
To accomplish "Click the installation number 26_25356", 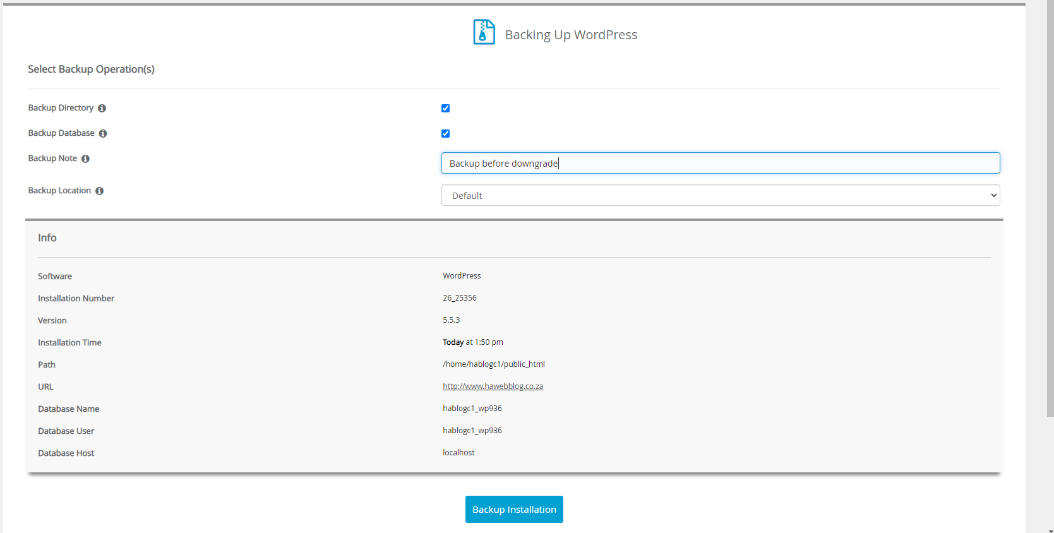I will click(459, 298).
